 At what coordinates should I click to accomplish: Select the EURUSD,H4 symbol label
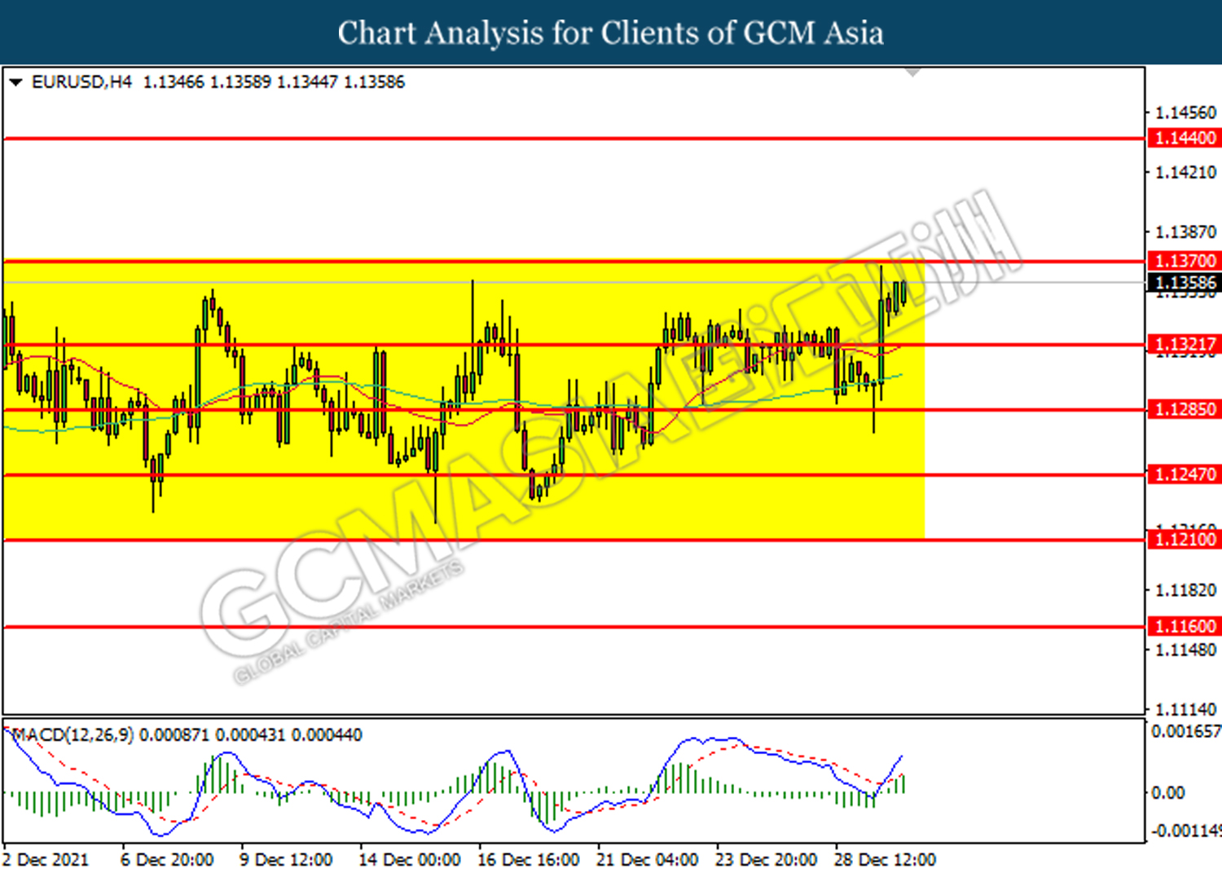click(x=81, y=82)
